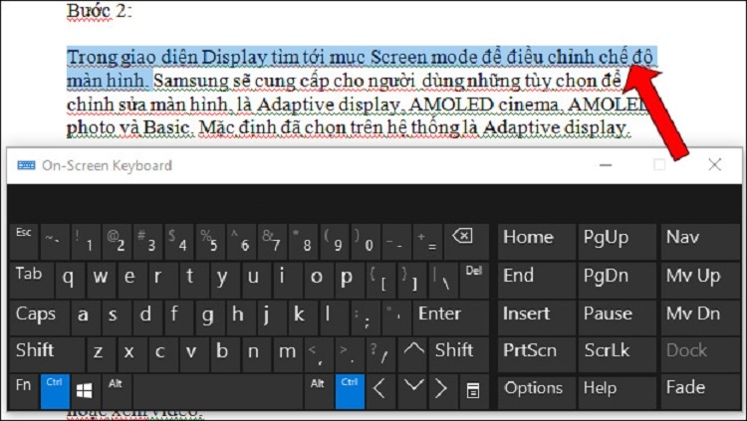Click the PgDn key
The image size is (747, 421).
[x=618, y=280]
